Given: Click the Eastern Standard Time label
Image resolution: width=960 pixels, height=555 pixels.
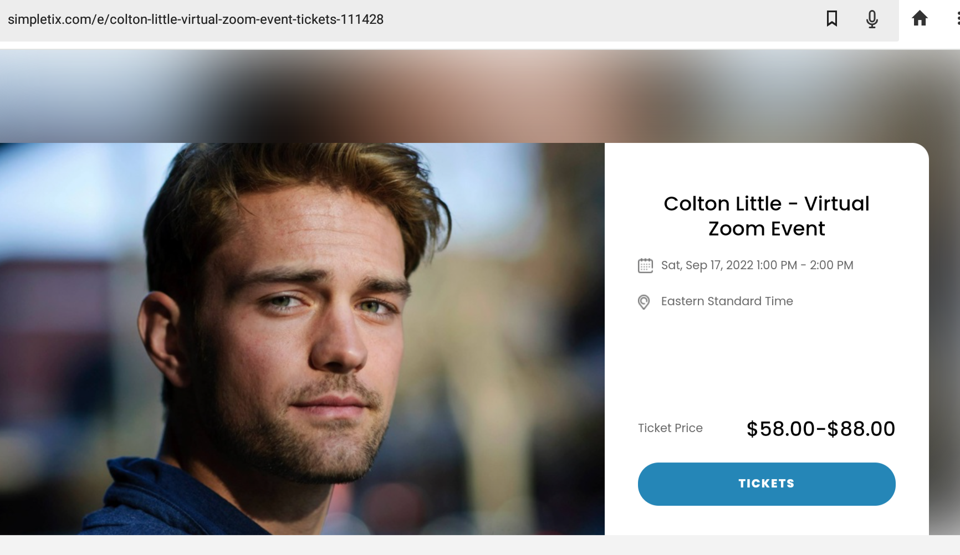Looking at the screenshot, I should [727, 301].
